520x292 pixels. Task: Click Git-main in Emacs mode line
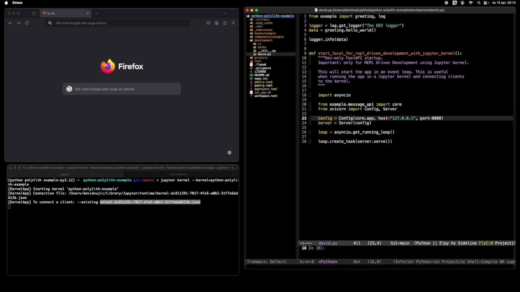400,243
